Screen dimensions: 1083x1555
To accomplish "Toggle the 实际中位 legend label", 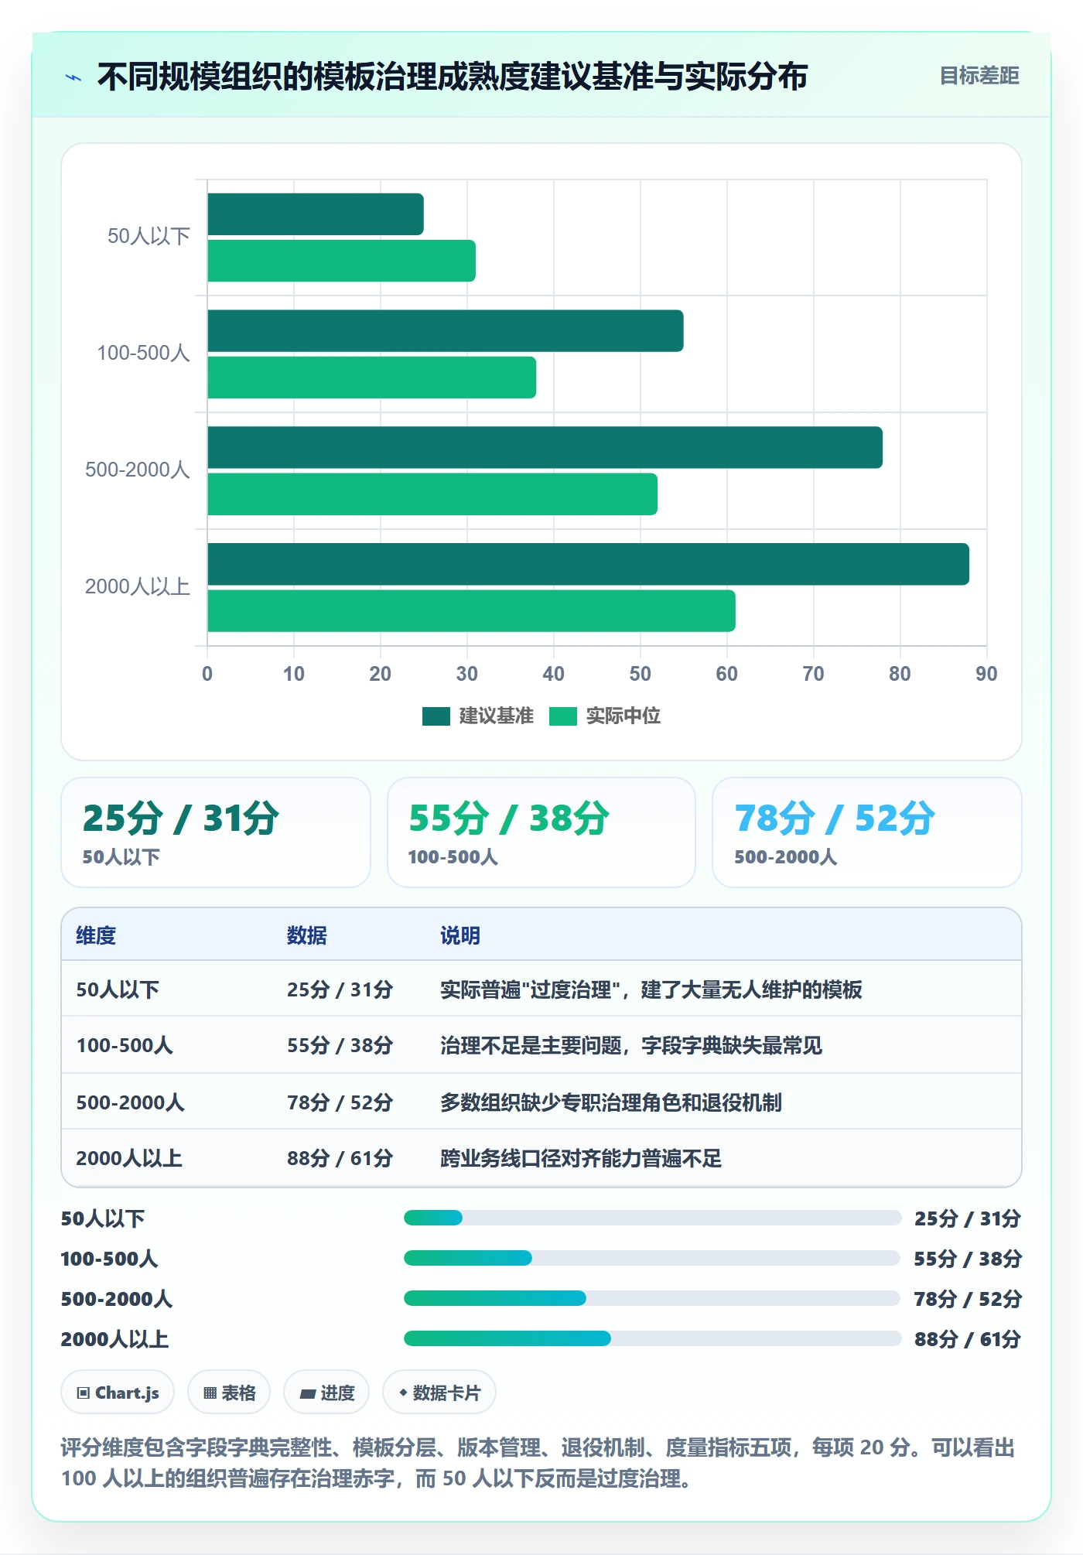I will coord(623,716).
